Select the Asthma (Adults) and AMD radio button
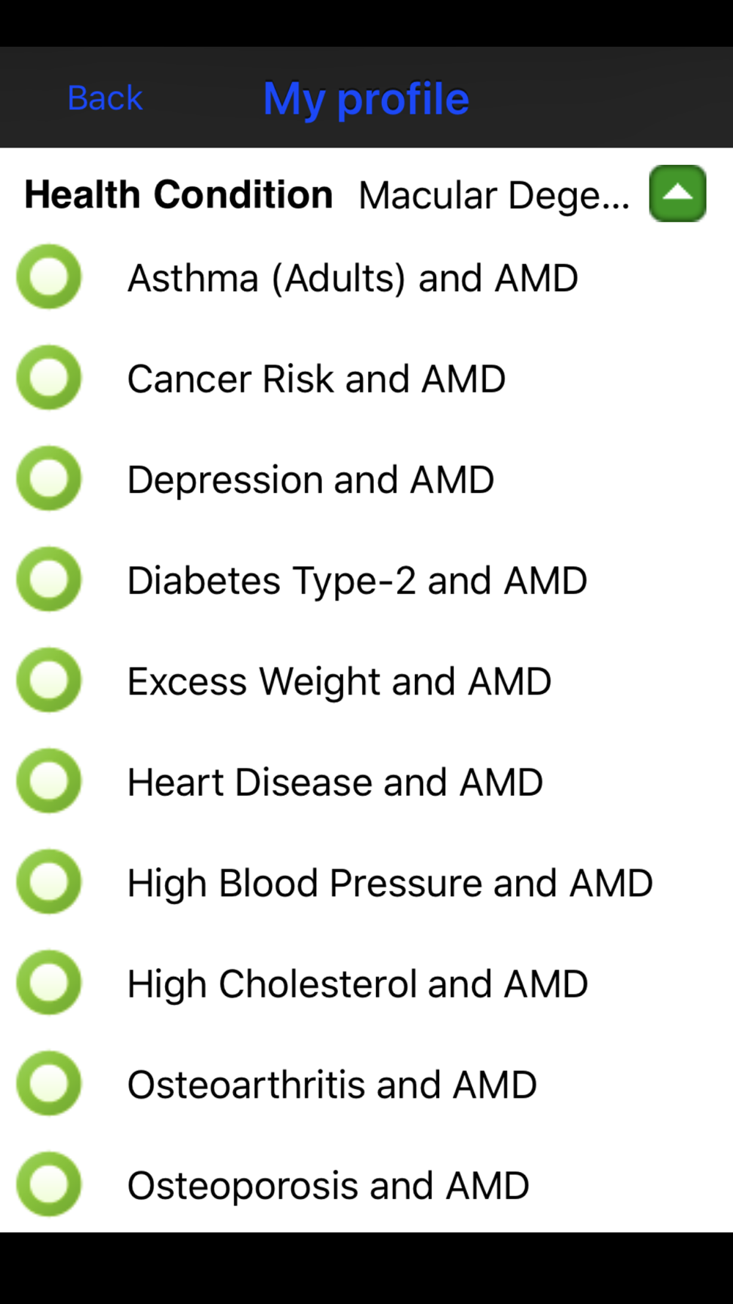This screenshot has height=1304, width=733. 49,277
